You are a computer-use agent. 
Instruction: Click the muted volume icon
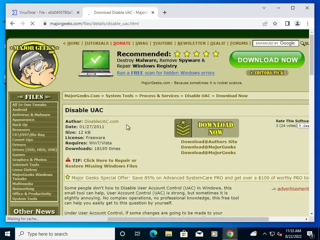pos(279,234)
